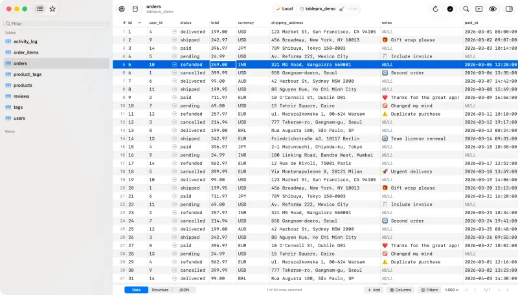Jump to first page arrow
The width and height of the screenshot is (518, 295).
[467, 290]
